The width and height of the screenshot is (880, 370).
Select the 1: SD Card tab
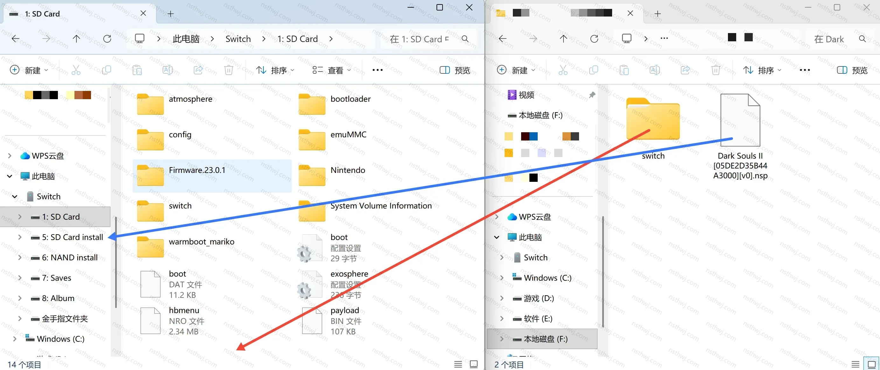coord(43,14)
